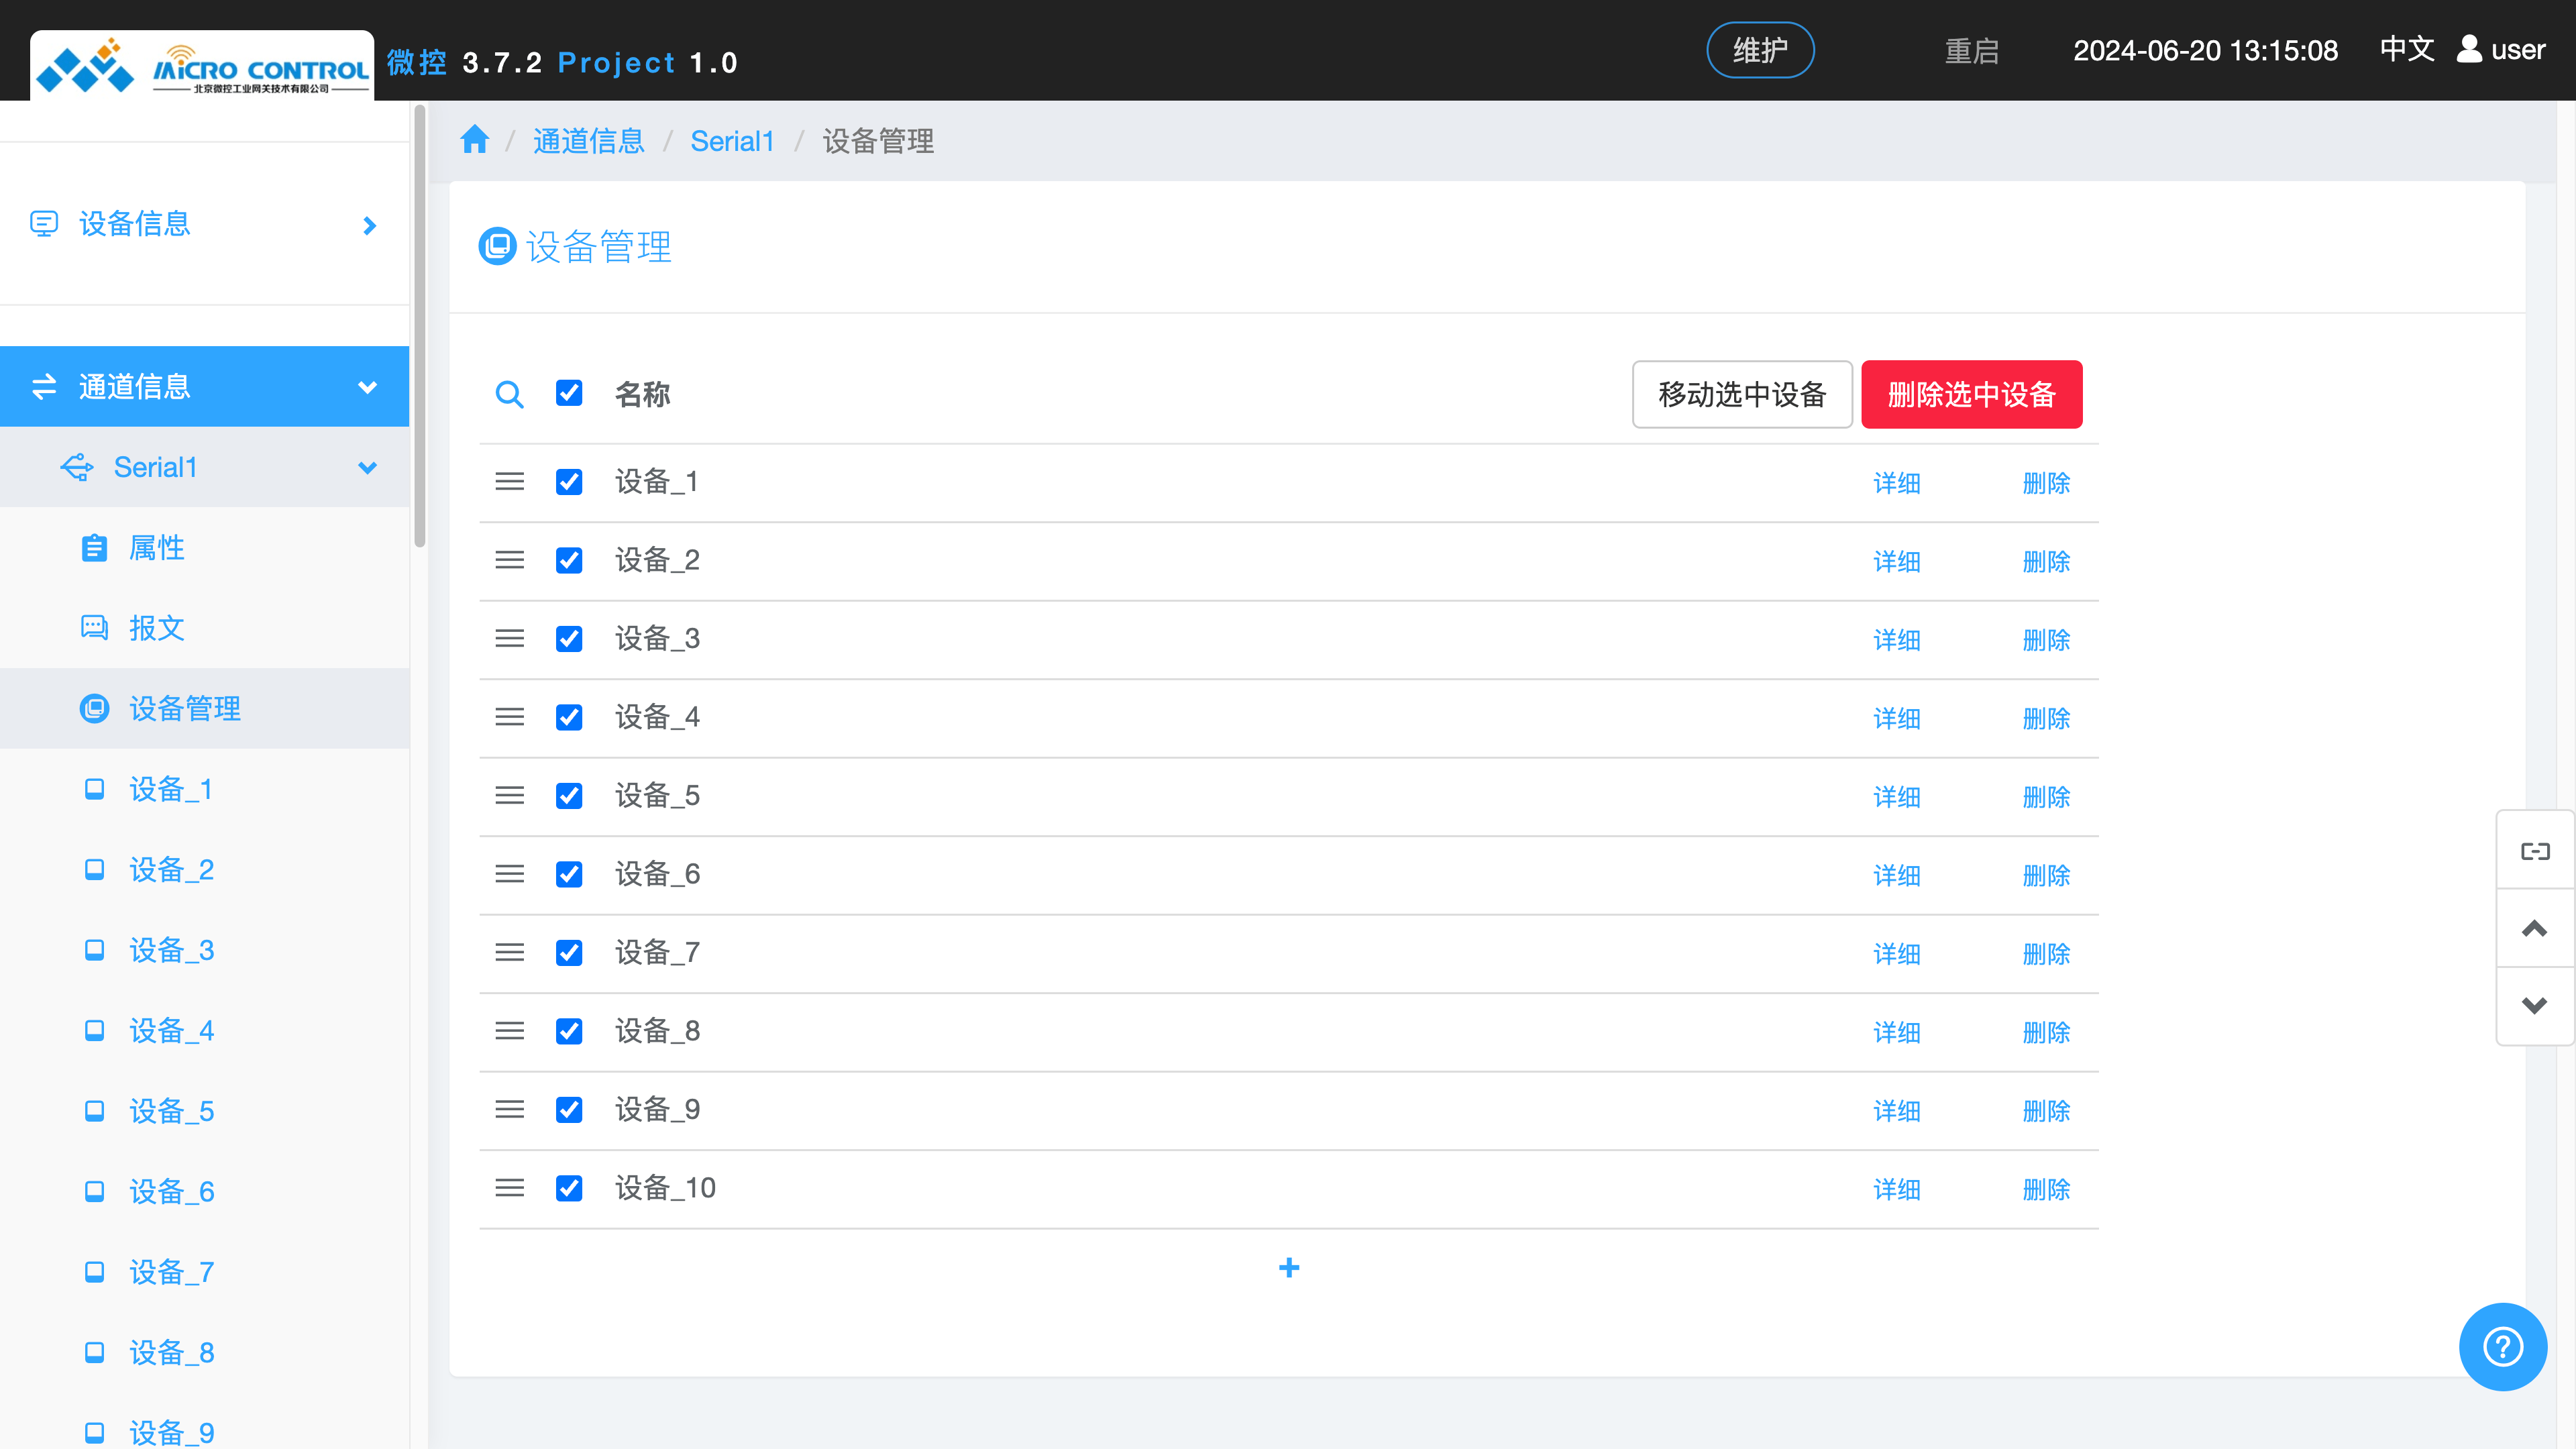Uncheck the select-all checkbox beside 名称

569,393
